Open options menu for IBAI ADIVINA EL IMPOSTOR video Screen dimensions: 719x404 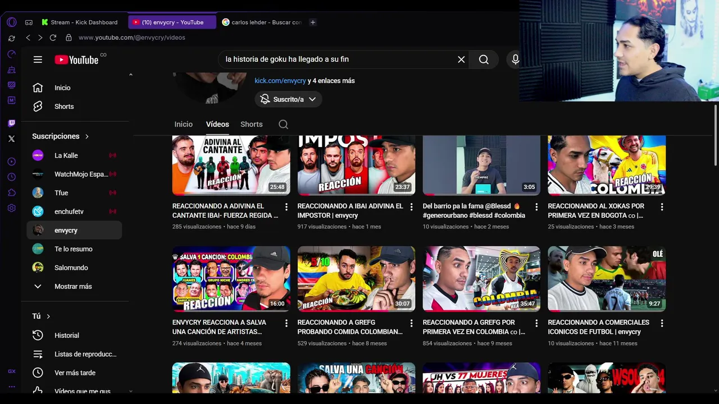411,207
